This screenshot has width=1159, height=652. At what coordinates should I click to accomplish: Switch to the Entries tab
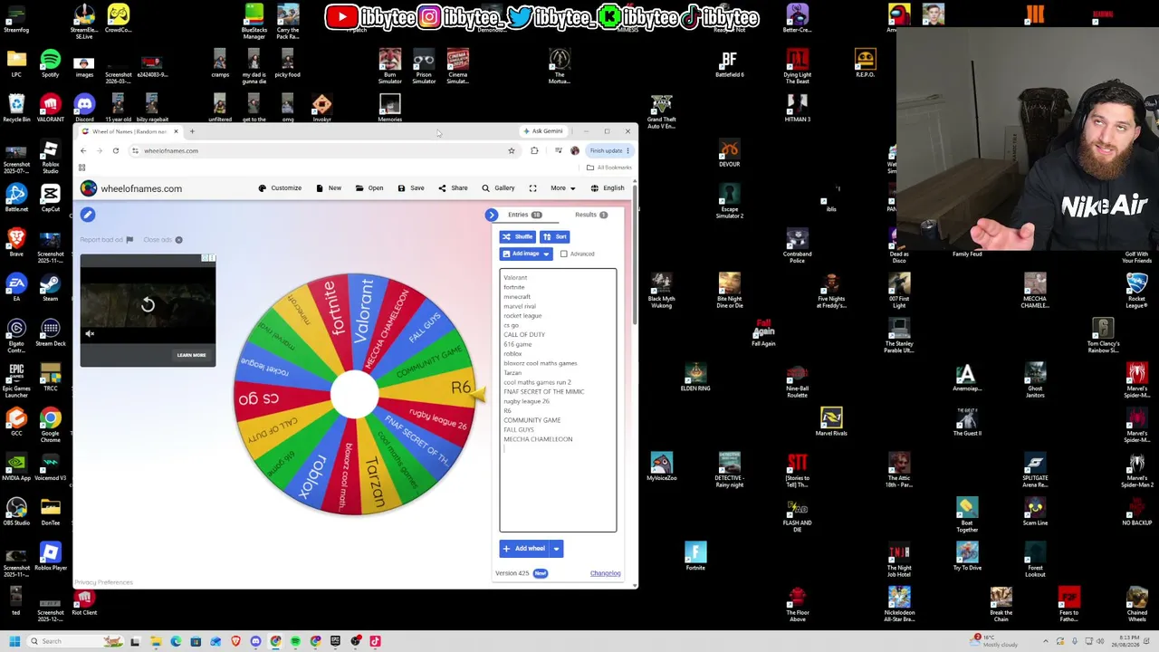pos(524,215)
